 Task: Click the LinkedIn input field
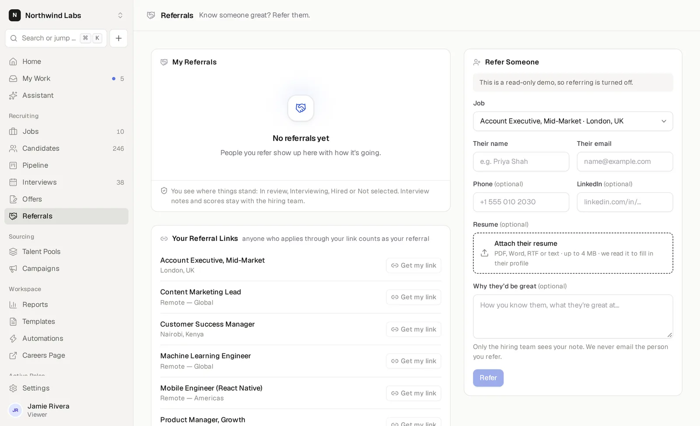coord(625,202)
